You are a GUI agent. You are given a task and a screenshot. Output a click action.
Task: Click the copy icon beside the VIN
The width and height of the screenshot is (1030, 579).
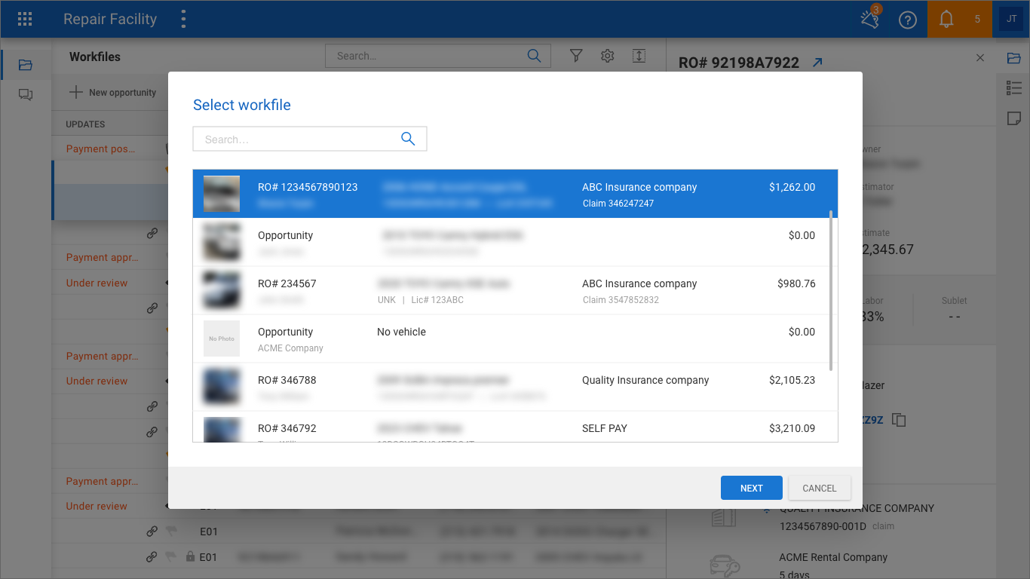[899, 420]
